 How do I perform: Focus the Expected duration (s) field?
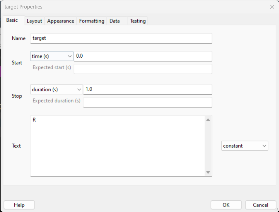(148, 103)
